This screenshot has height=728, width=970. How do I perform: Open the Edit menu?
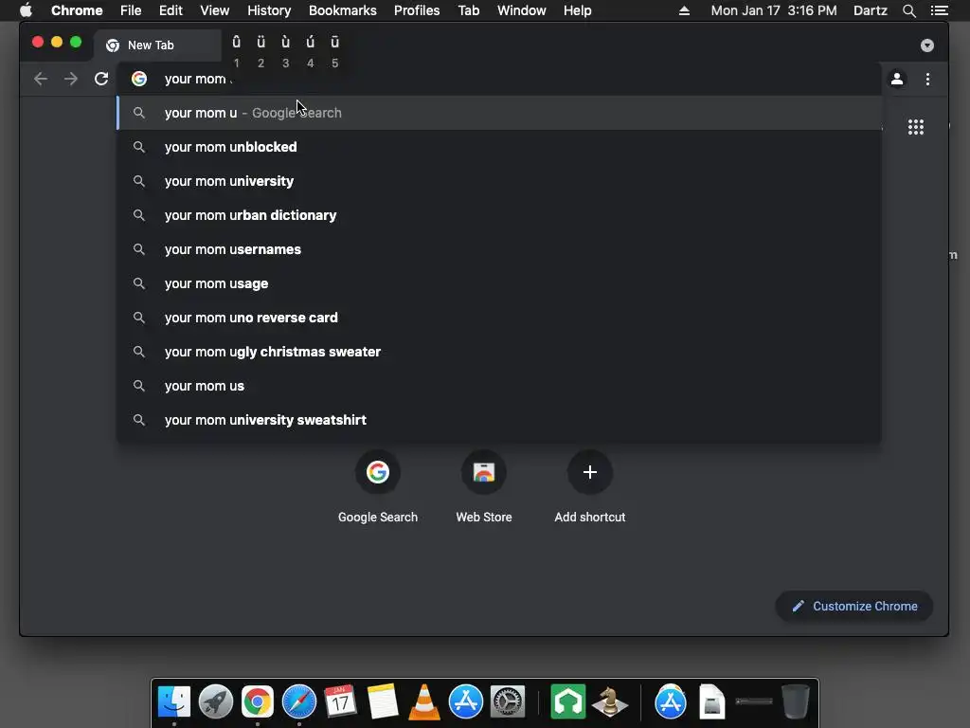coord(171,10)
